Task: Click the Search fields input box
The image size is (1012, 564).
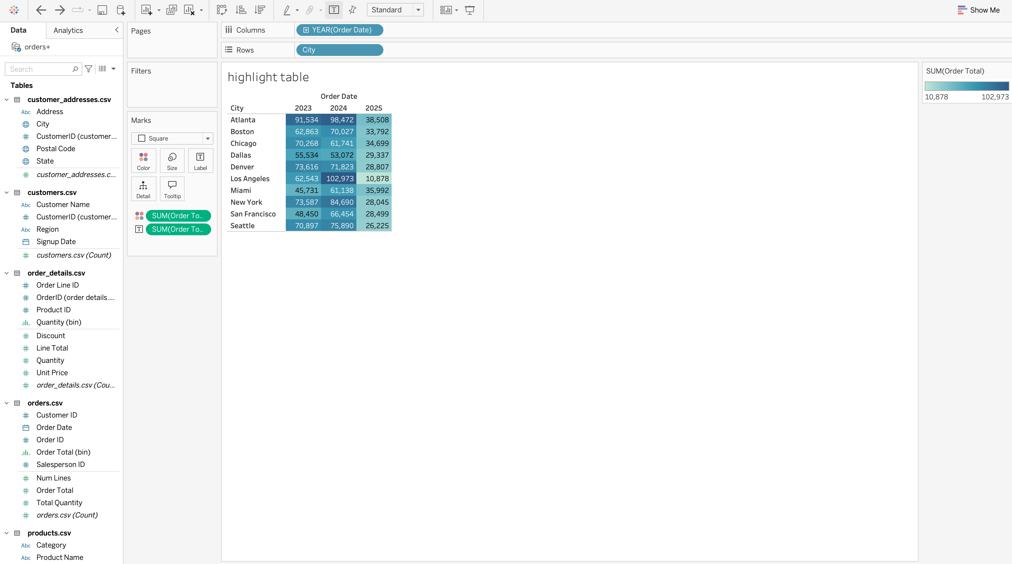Action: (39, 69)
